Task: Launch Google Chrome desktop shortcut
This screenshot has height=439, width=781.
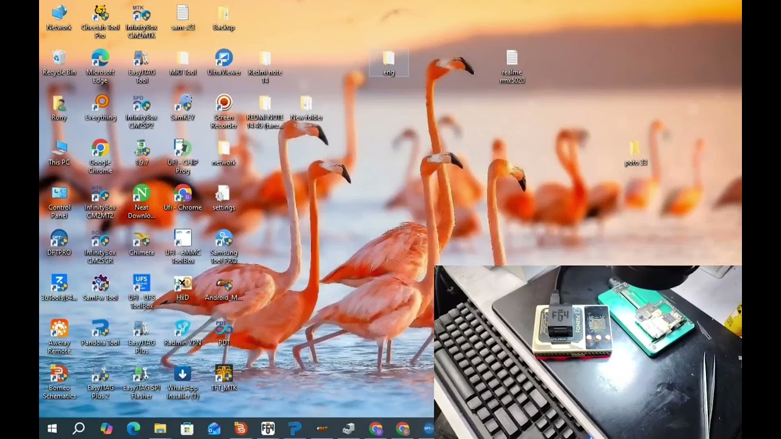Action: 100,157
